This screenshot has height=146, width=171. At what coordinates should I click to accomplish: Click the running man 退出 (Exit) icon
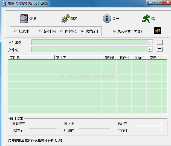click(146, 19)
